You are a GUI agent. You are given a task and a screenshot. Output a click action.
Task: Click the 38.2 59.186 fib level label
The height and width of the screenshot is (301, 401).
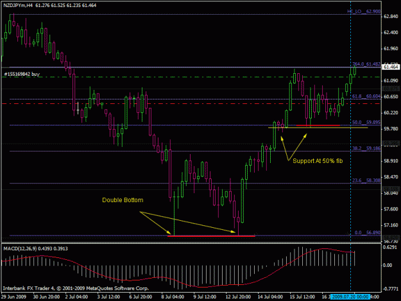tap(366, 148)
